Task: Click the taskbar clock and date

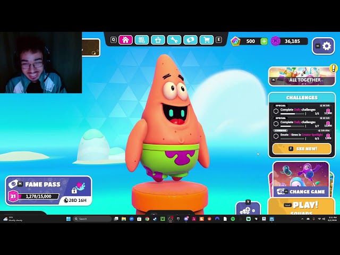Action: (x=333, y=219)
